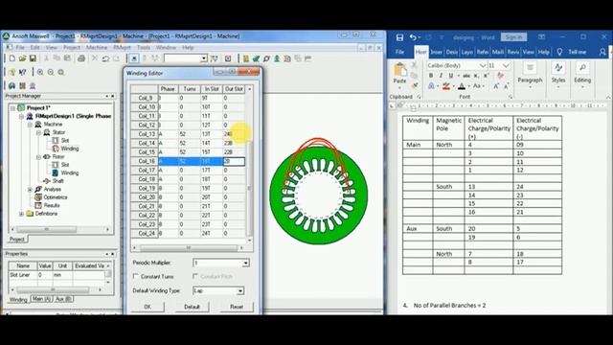This screenshot has height=345, width=613.
Task: Click the Zoom Out magnifier icon in Maxwell
Action: click(x=51, y=72)
